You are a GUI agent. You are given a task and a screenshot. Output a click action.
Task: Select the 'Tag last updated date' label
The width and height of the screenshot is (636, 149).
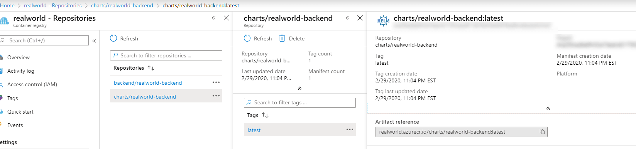(401, 91)
